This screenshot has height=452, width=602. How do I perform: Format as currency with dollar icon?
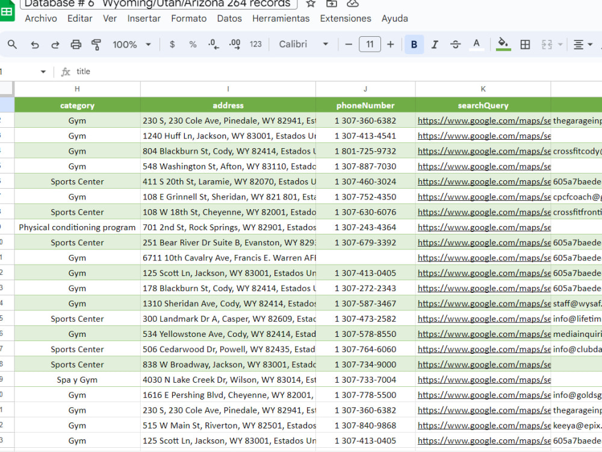(172, 45)
